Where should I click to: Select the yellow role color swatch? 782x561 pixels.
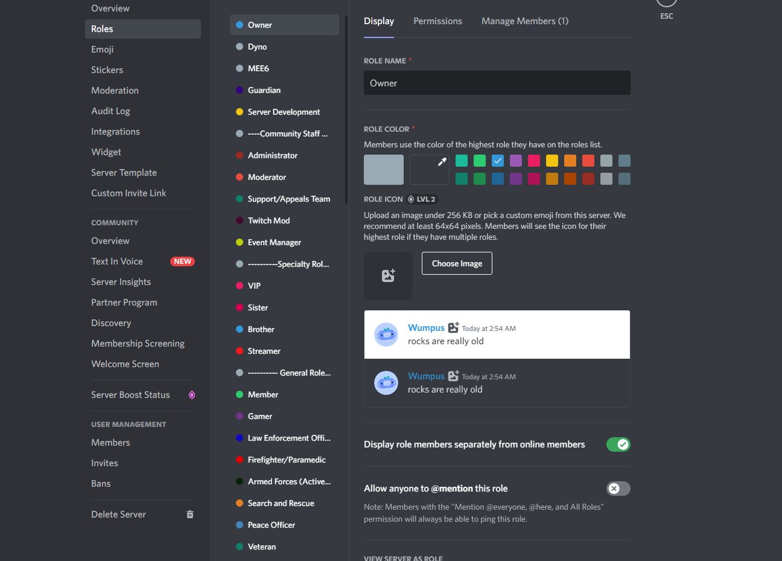(x=552, y=161)
